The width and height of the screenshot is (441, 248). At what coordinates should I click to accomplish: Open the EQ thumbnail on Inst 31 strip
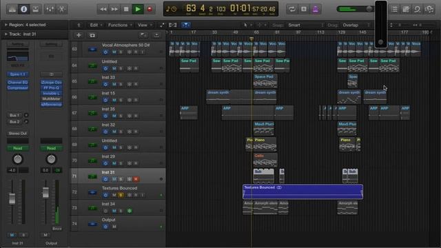coord(18,56)
